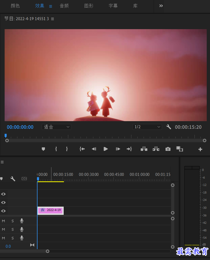Click bottom handle of video tracks vertical scrollbar

pos(172,213)
